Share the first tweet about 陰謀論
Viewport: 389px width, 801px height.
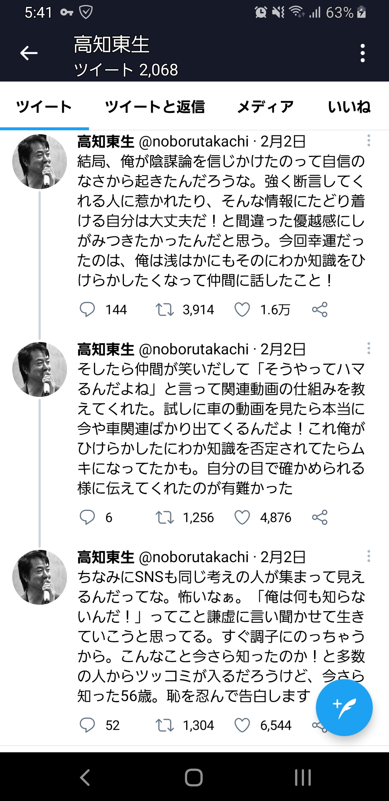click(319, 310)
